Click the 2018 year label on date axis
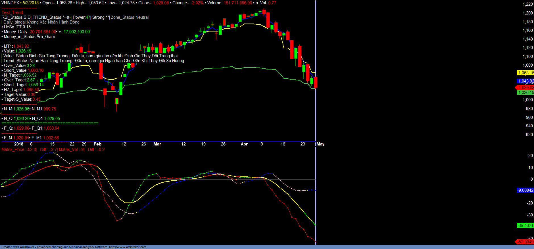This screenshot has height=249, width=534. click(x=19, y=144)
